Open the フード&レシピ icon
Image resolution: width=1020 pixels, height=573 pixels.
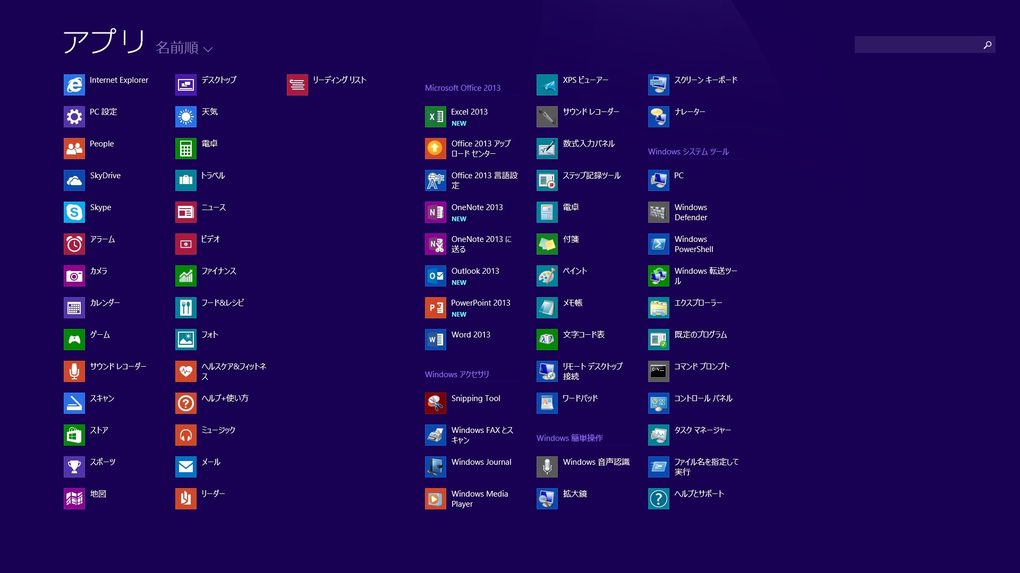pyautogui.click(x=186, y=308)
